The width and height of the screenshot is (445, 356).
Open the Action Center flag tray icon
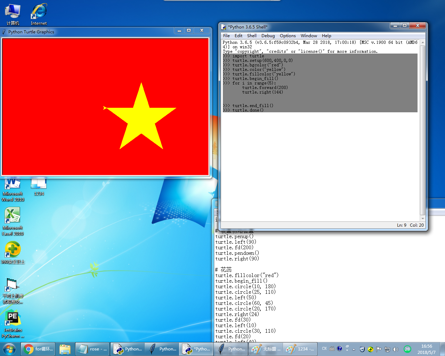[379, 349]
